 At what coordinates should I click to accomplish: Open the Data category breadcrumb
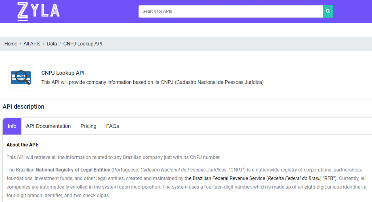[x=52, y=44]
